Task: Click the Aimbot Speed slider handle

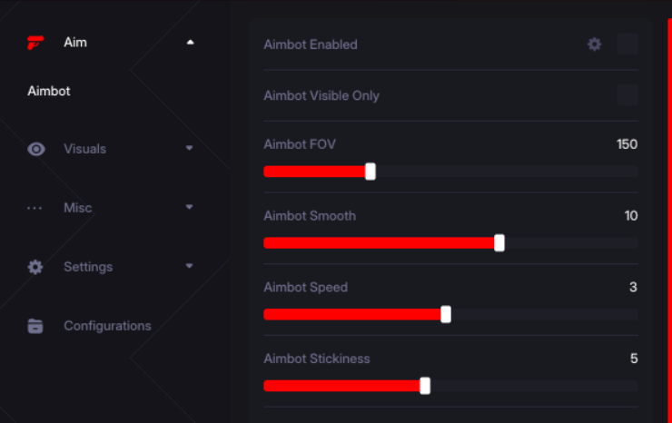Action: coord(446,314)
